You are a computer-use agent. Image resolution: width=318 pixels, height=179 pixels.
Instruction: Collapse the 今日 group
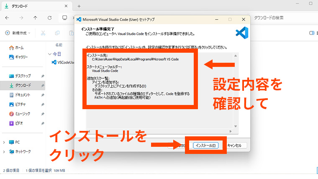(49, 54)
